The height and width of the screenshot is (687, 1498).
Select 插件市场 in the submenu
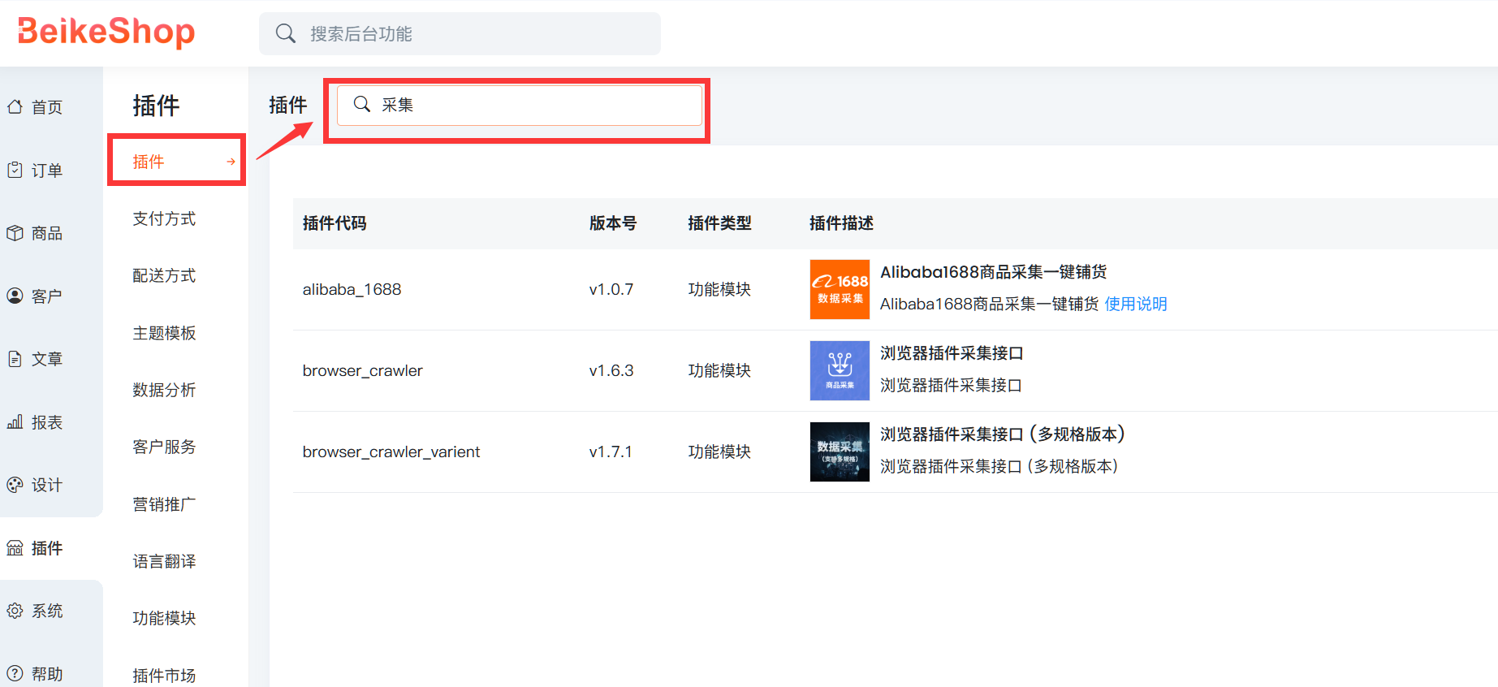click(164, 675)
